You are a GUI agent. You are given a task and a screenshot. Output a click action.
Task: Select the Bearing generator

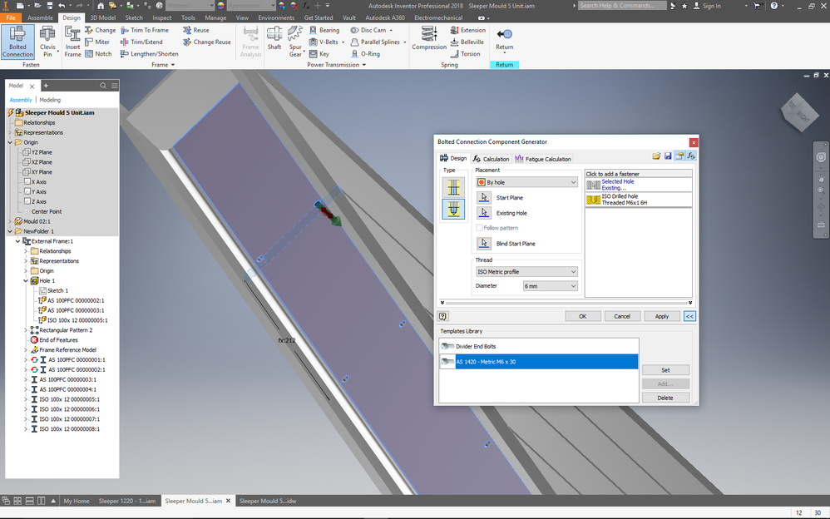(324, 30)
